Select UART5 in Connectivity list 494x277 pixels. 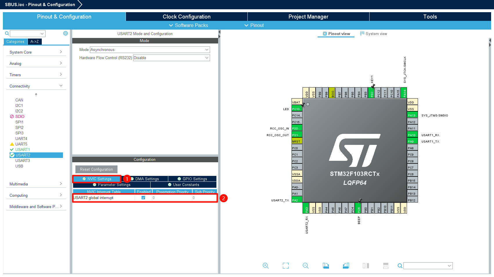21,144
